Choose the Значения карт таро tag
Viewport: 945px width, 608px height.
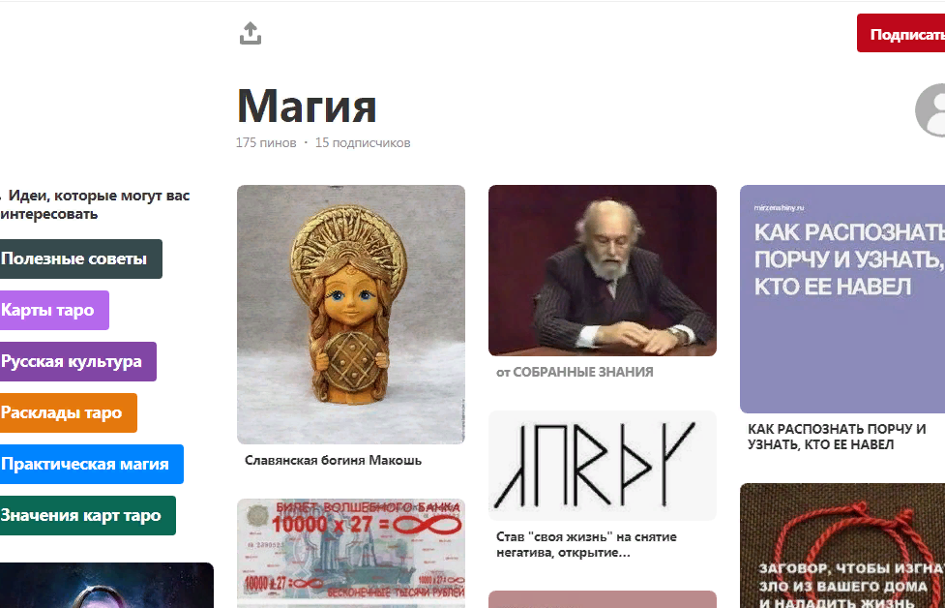(87, 515)
